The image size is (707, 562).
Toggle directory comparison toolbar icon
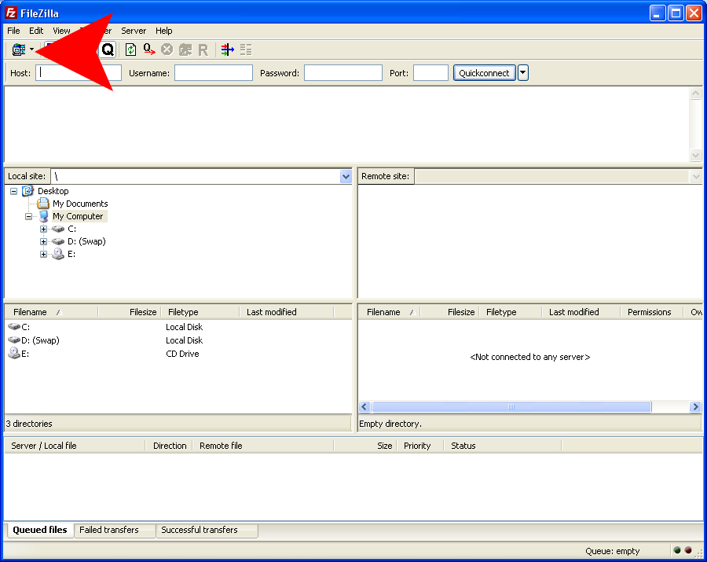tap(246, 50)
